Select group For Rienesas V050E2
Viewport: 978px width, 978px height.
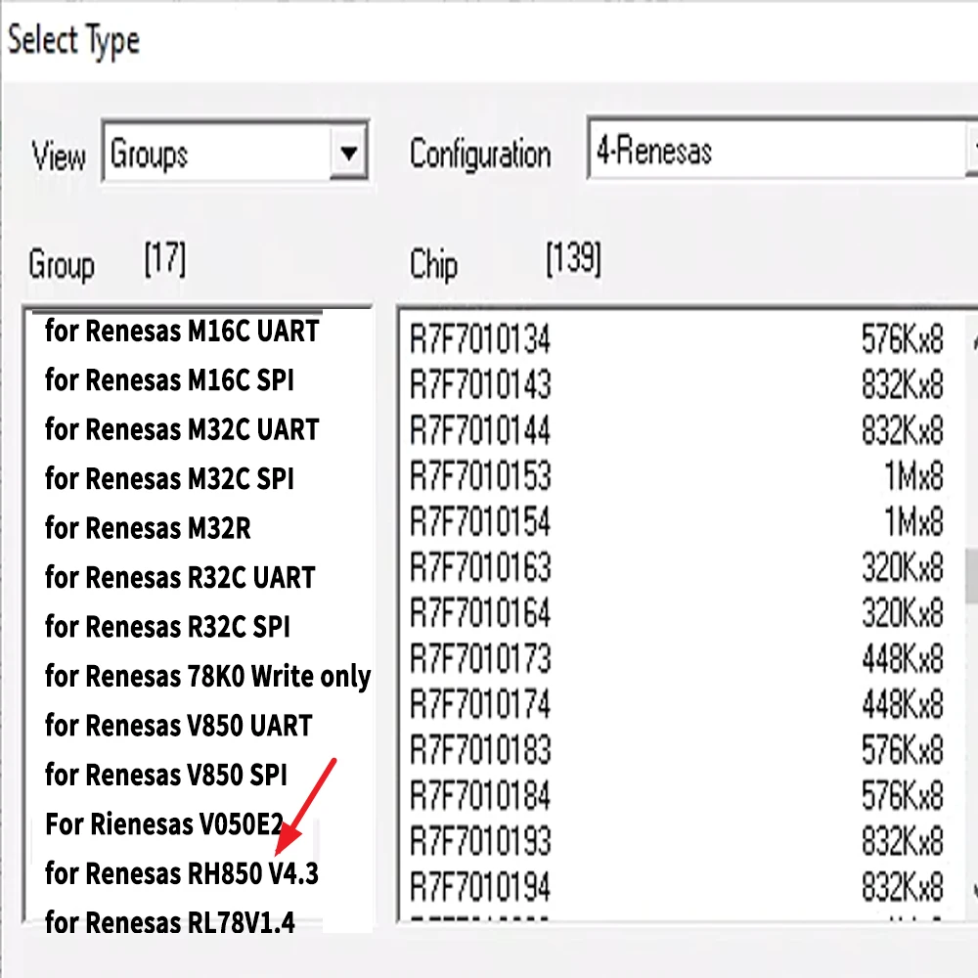click(x=171, y=824)
